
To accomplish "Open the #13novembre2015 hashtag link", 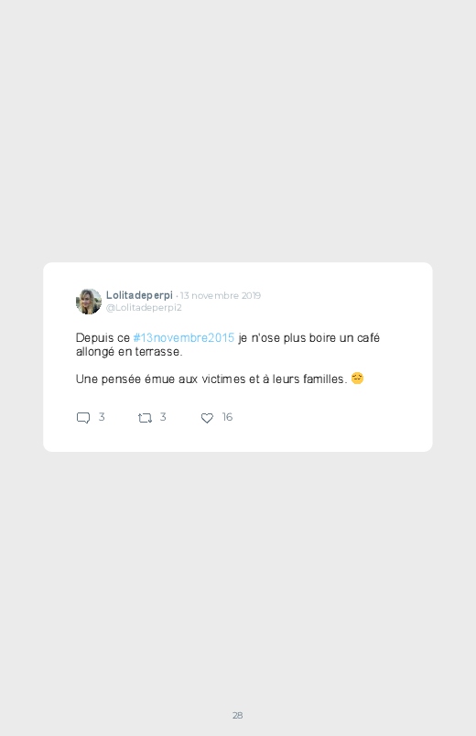I will tap(183, 338).
